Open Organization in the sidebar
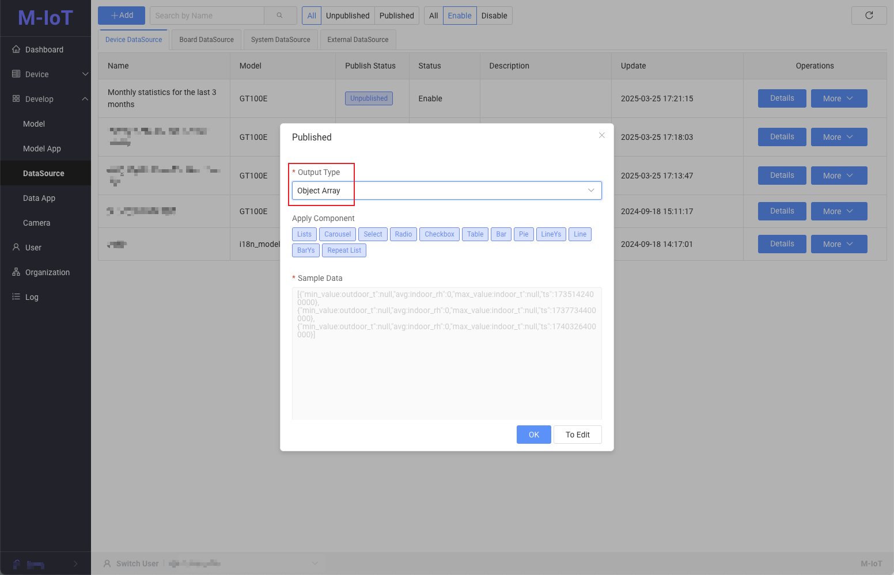The image size is (894, 575). coord(47,272)
